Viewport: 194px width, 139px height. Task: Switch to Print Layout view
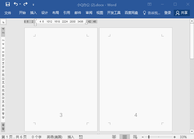pos(125,137)
